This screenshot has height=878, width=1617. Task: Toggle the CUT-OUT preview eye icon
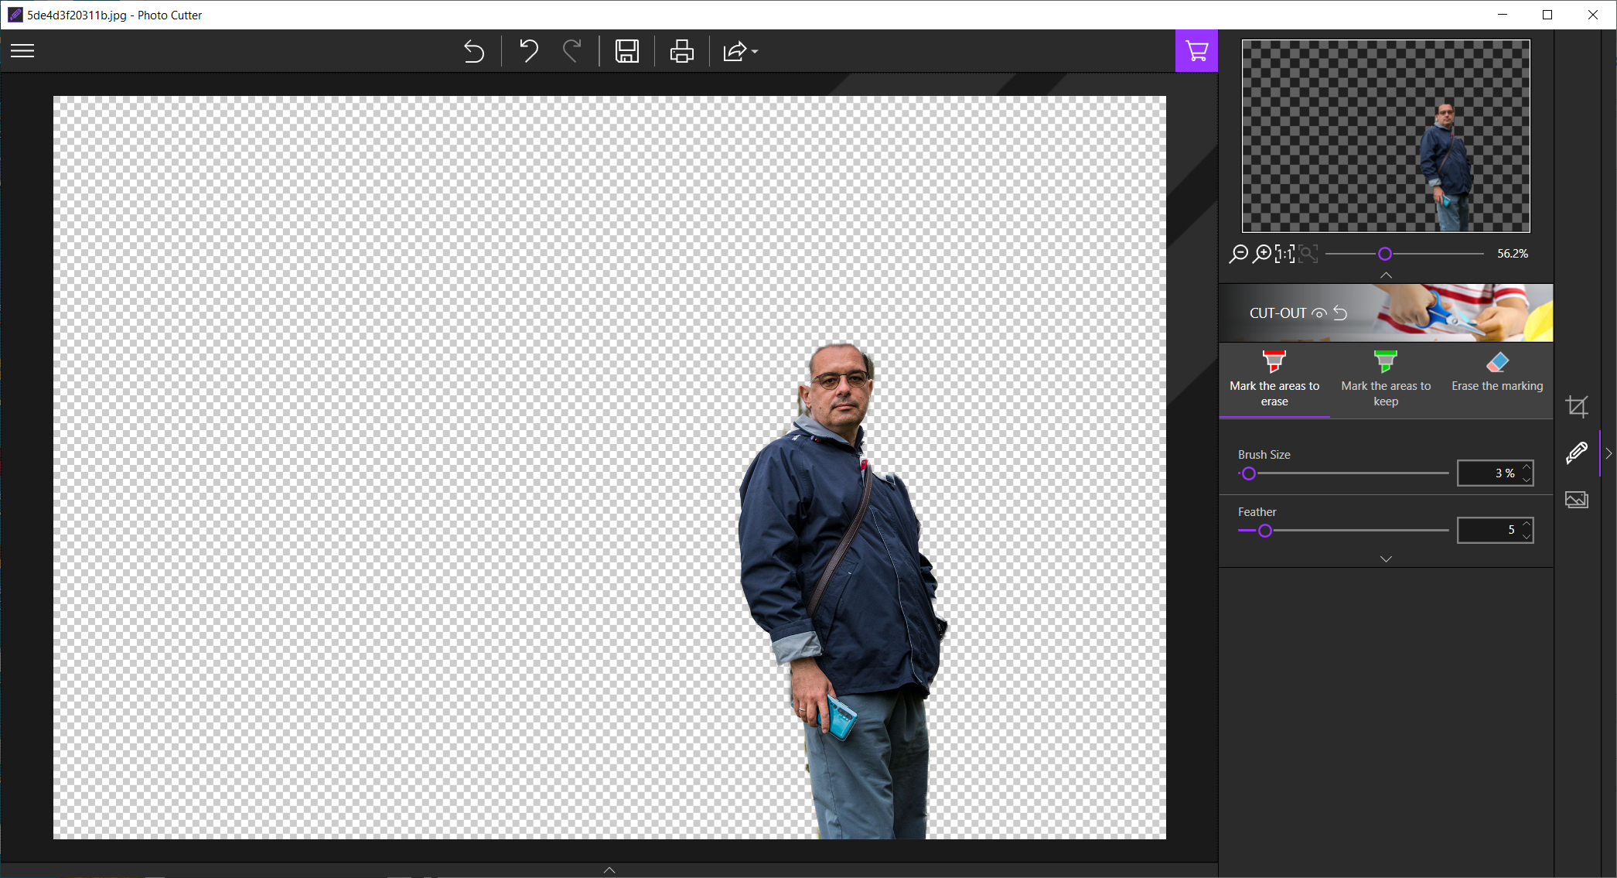click(x=1319, y=313)
